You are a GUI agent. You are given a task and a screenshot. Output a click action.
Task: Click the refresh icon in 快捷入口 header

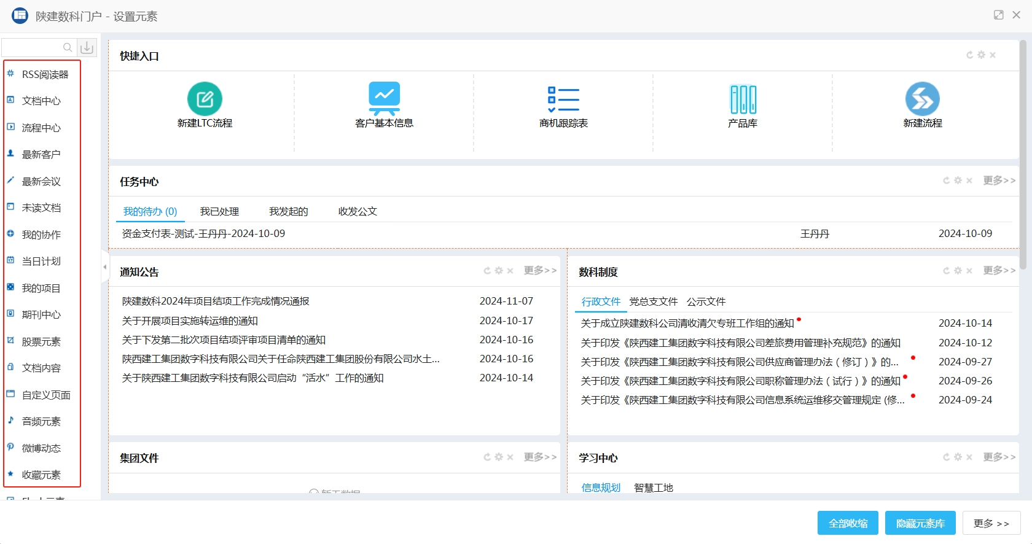pyautogui.click(x=970, y=55)
